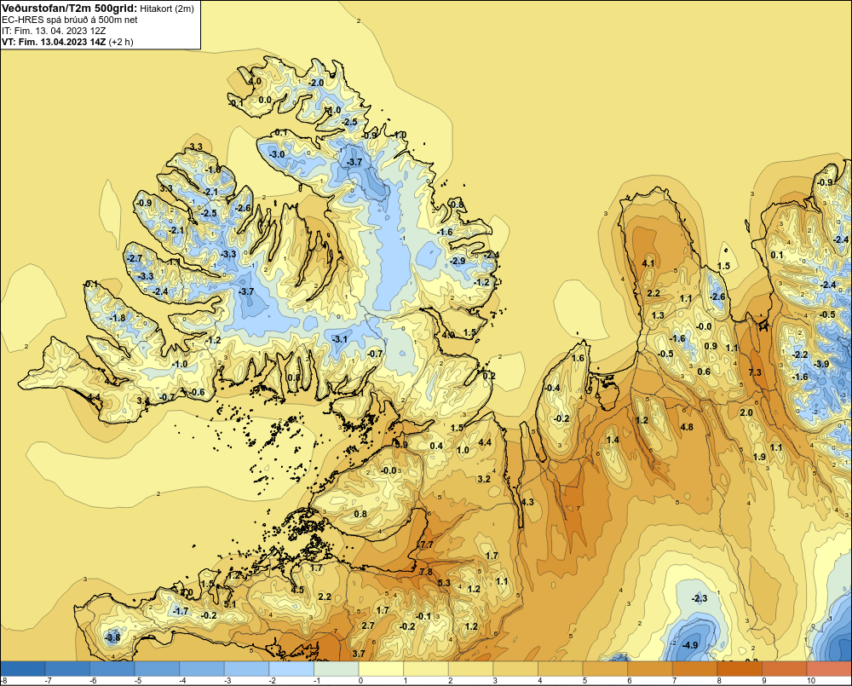Click the "-8" label on the legend scale
The width and height of the screenshot is (852, 686).
(x=3, y=681)
